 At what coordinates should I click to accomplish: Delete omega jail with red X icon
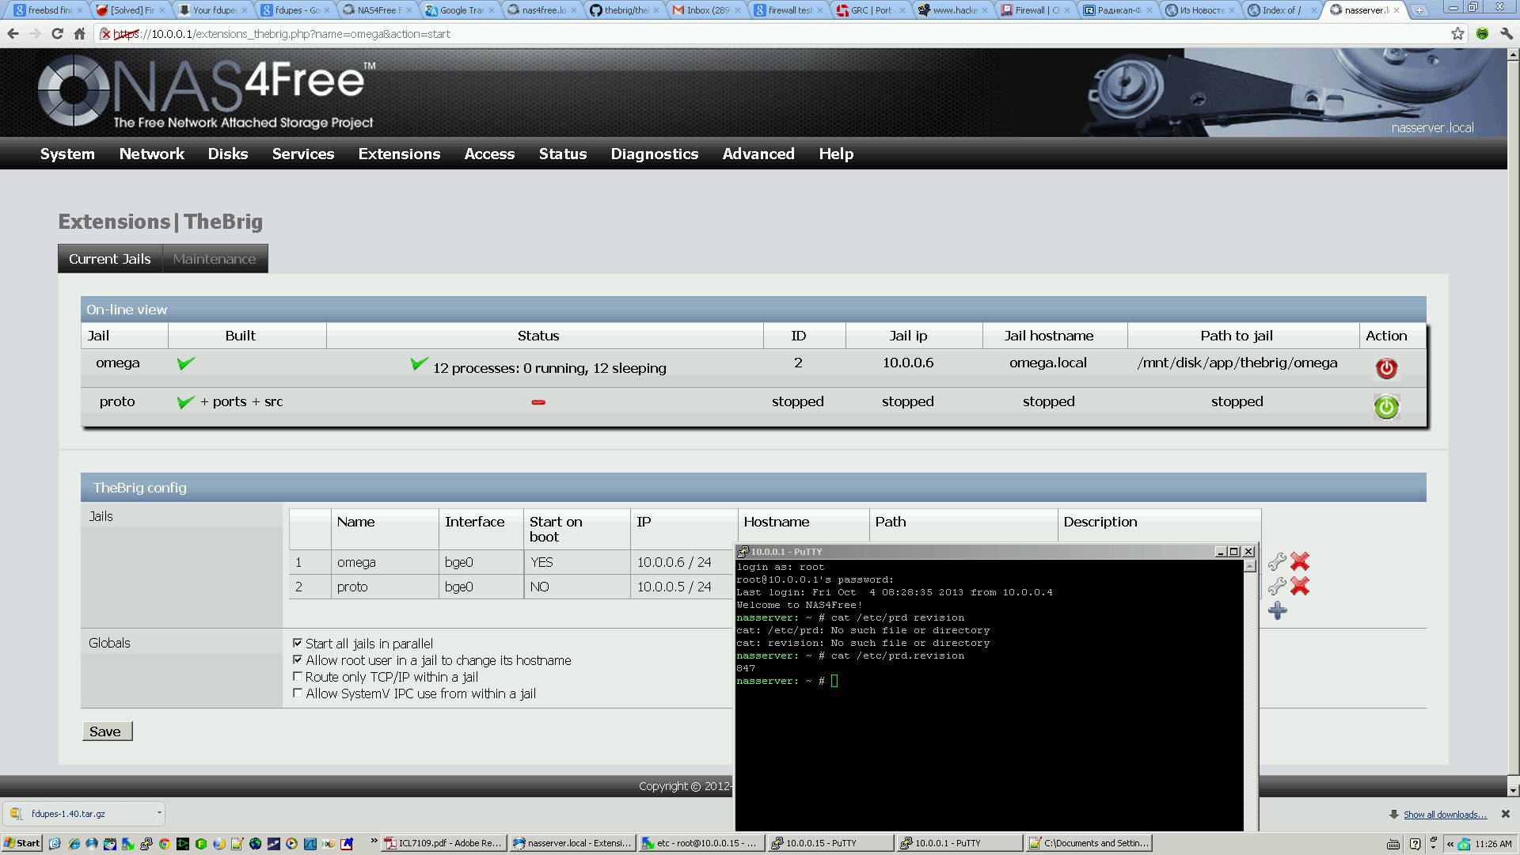[1300, 561]
